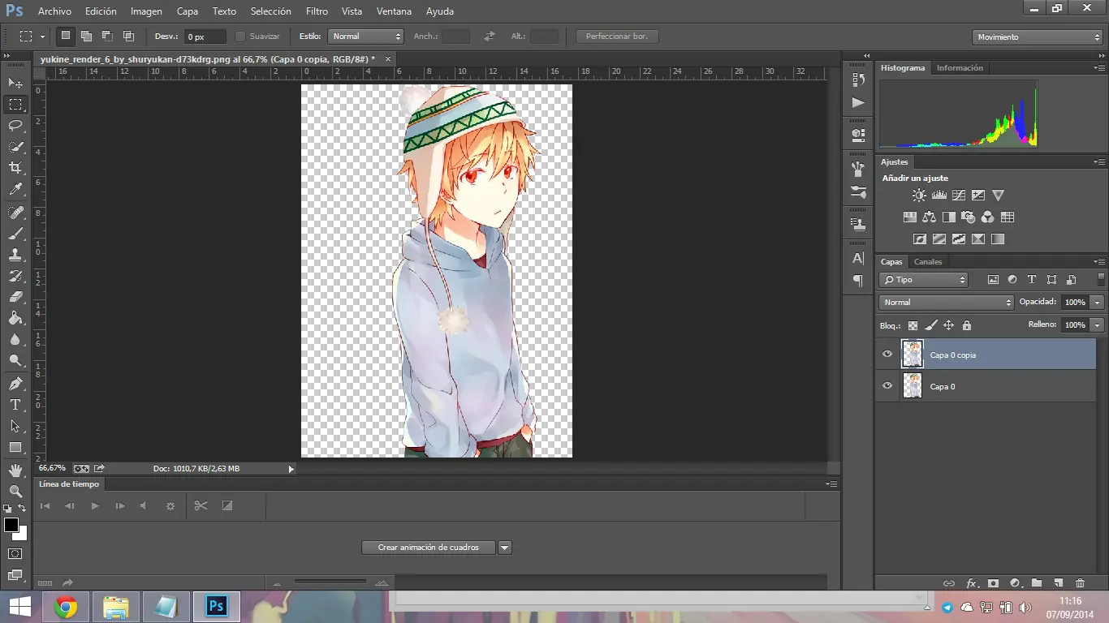
Task: Open the Ventana menu
Action: [394, 11]
